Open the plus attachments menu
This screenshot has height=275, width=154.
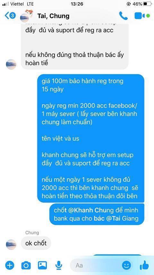(10, 265)
